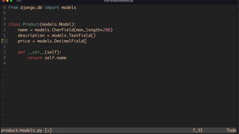Viewport: 239px width, 134px height.
Task: Click the number 200 value
Action: 106,30
